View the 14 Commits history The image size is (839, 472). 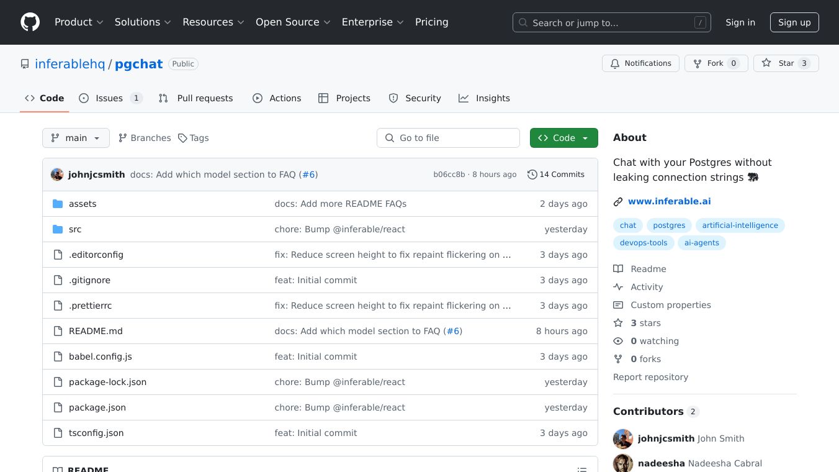[556, 175]
